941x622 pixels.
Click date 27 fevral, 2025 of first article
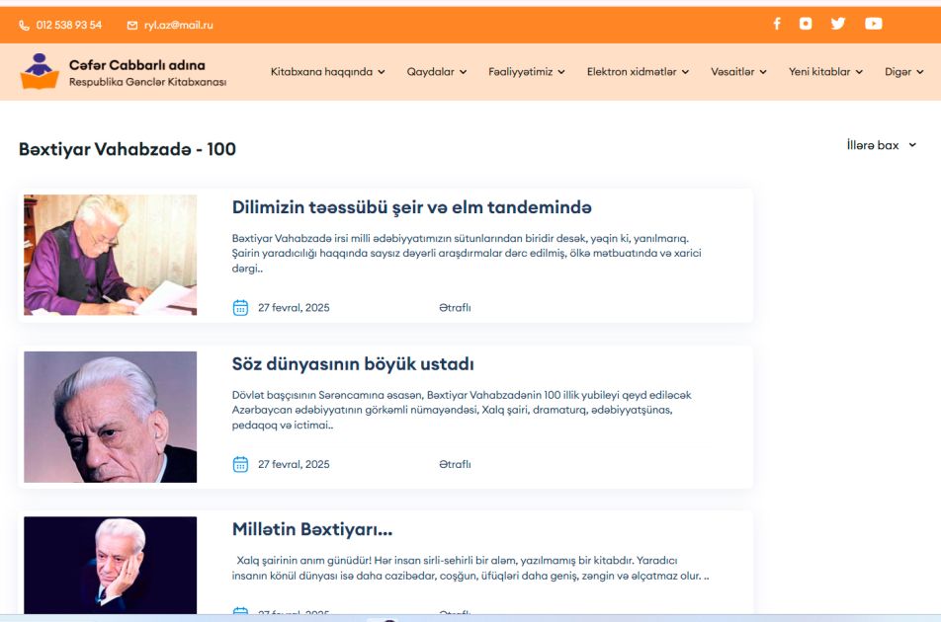coord(294,307)
